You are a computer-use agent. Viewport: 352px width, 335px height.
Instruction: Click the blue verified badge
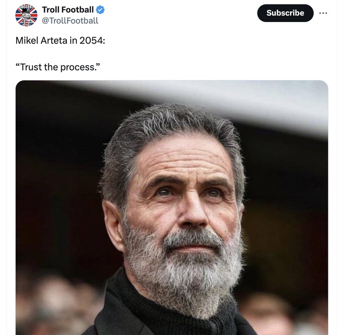click(x=101, y=10)
